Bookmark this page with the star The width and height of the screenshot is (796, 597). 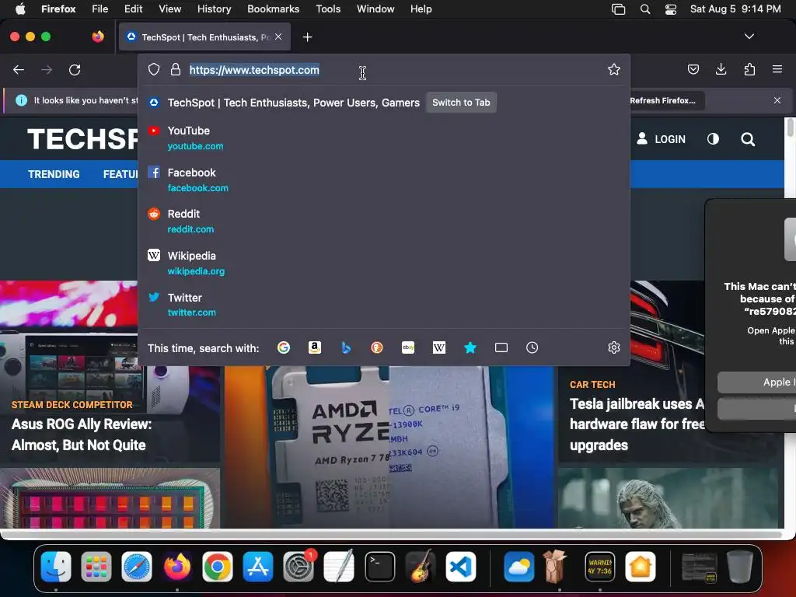[614, 69]
